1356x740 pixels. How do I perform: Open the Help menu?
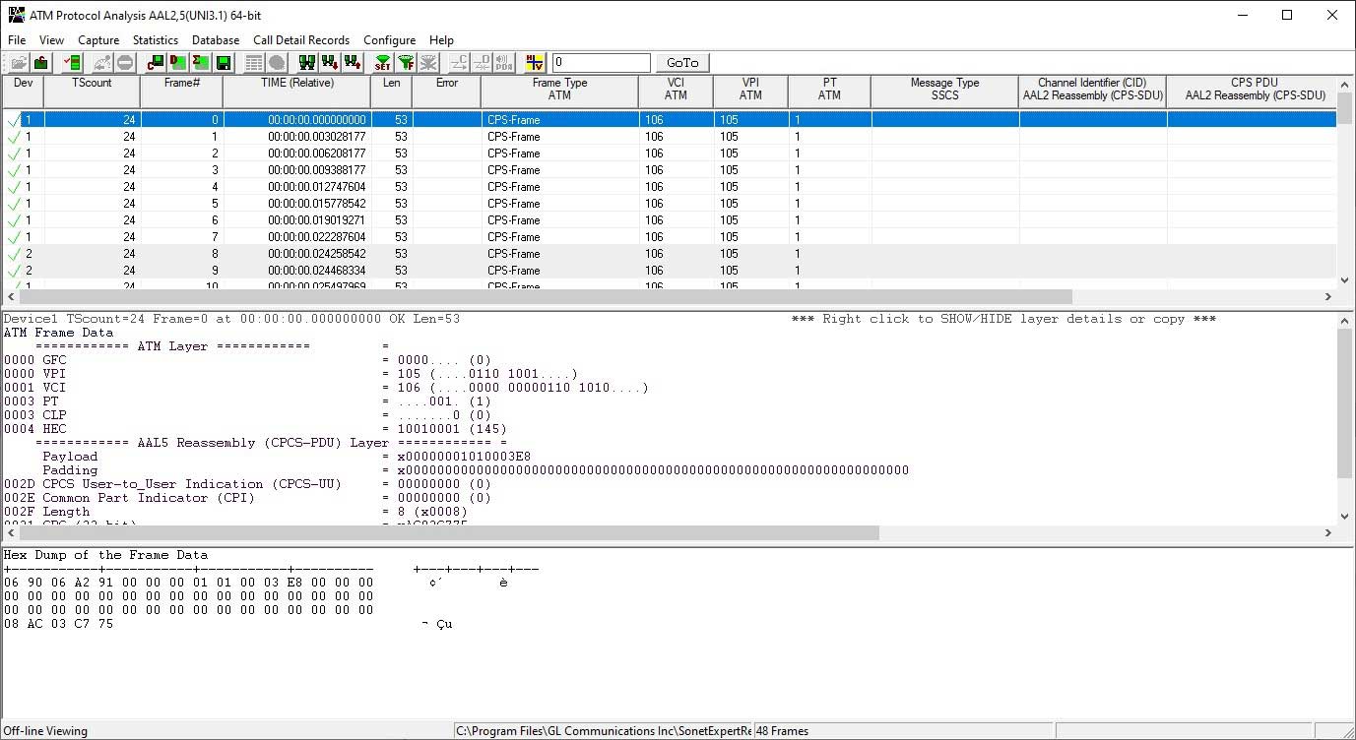click(441, 40)
